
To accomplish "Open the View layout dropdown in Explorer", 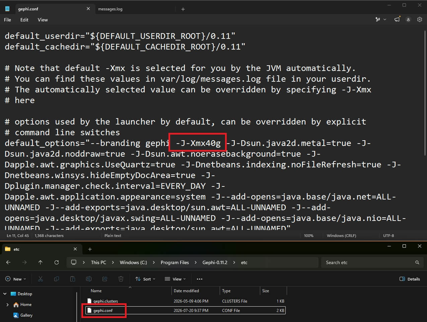I will (x=175, y=279).
